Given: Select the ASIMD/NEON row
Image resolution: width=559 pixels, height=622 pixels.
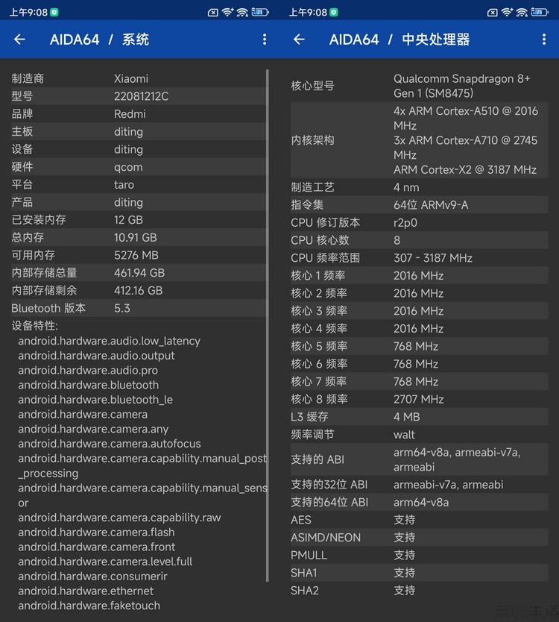Looking at the screenshot, I should 420,538.
